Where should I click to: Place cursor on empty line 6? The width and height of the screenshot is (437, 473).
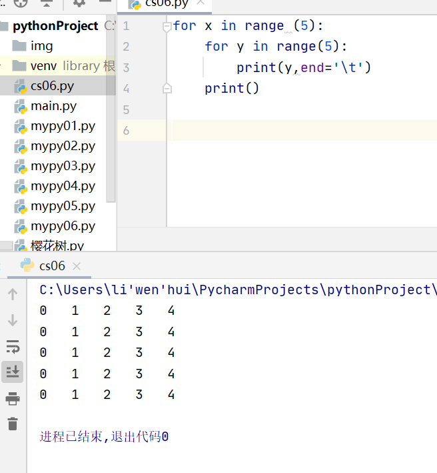click(x=304, y=130)
